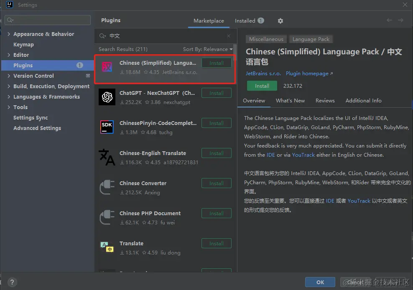
Task: Open the plugins gear settings menu
Action: click(x=280, y=21)
